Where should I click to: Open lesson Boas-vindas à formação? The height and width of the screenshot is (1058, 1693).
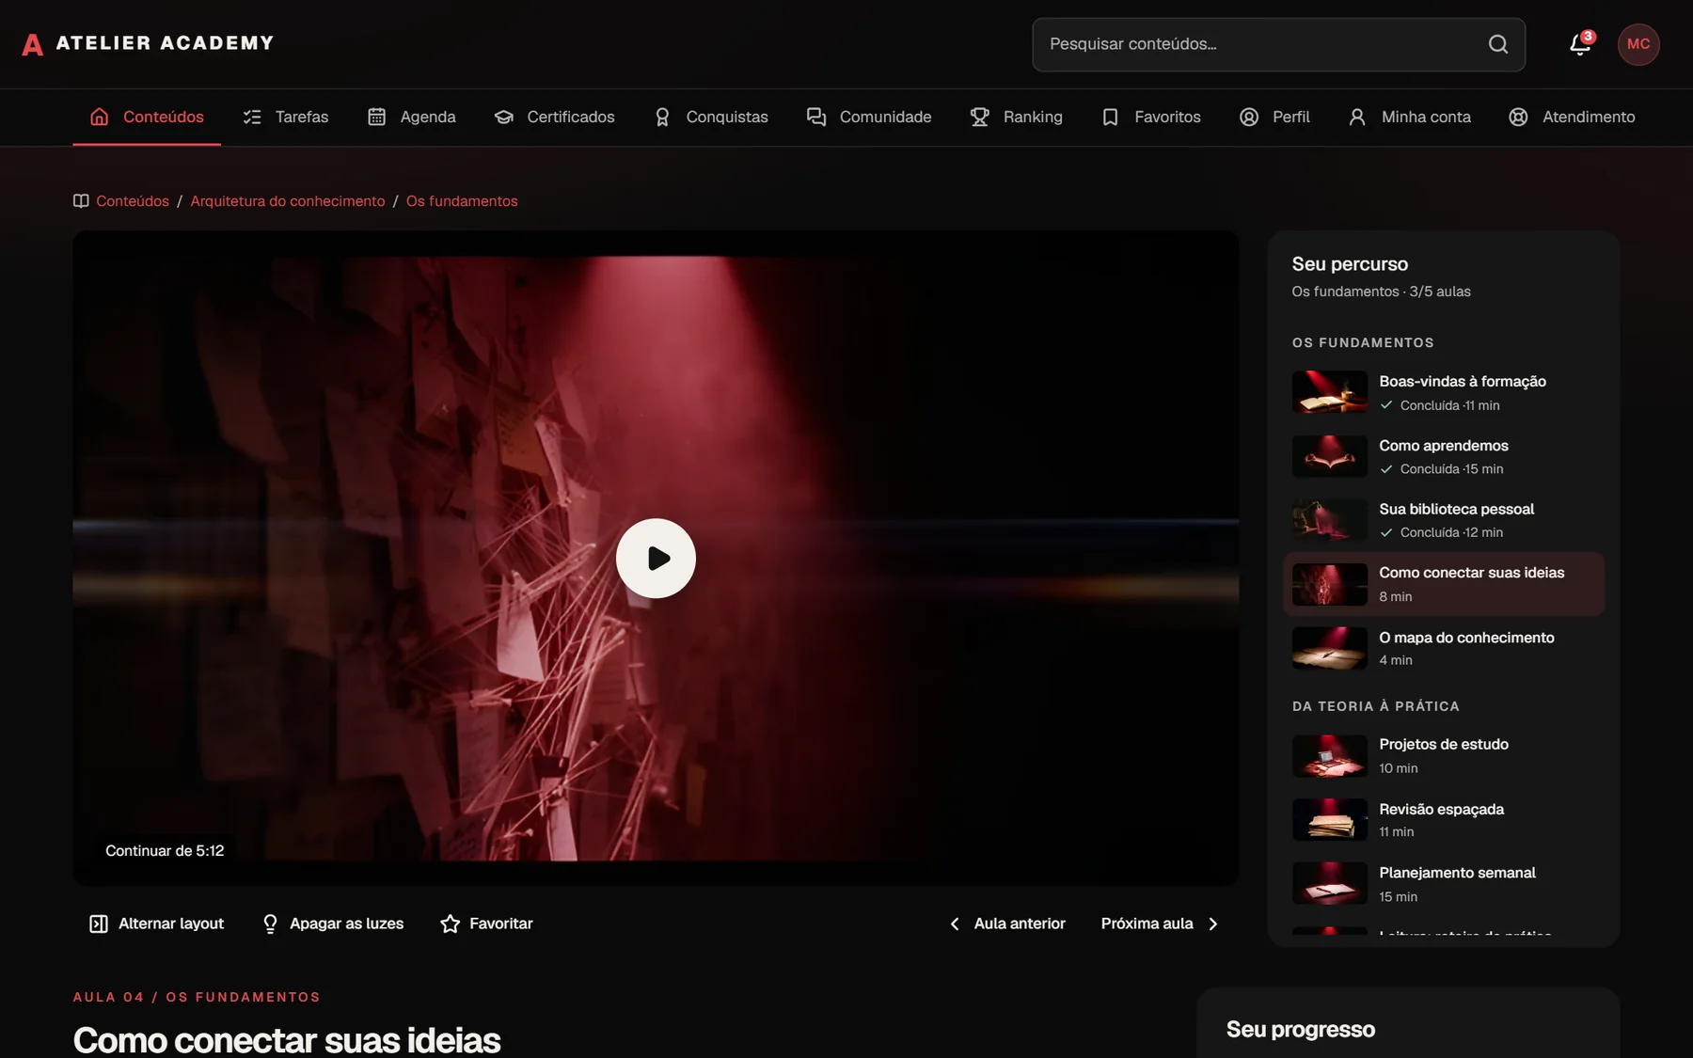click(x=1444, y=392)
